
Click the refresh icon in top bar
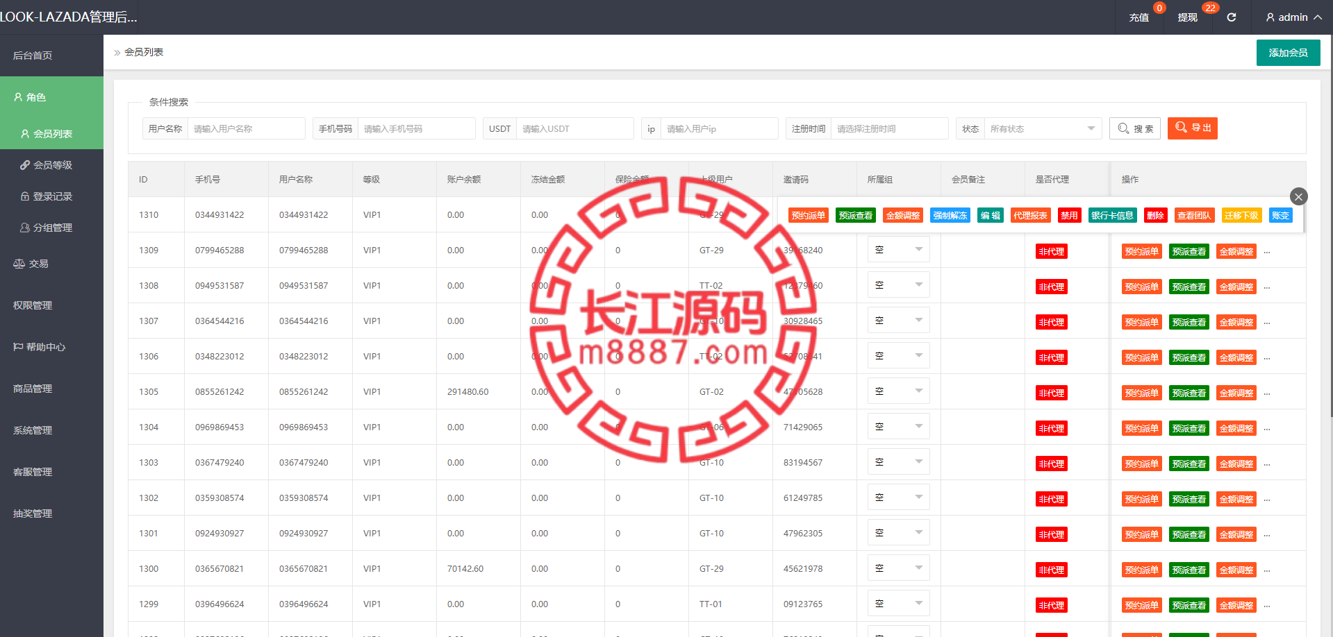1232,17
